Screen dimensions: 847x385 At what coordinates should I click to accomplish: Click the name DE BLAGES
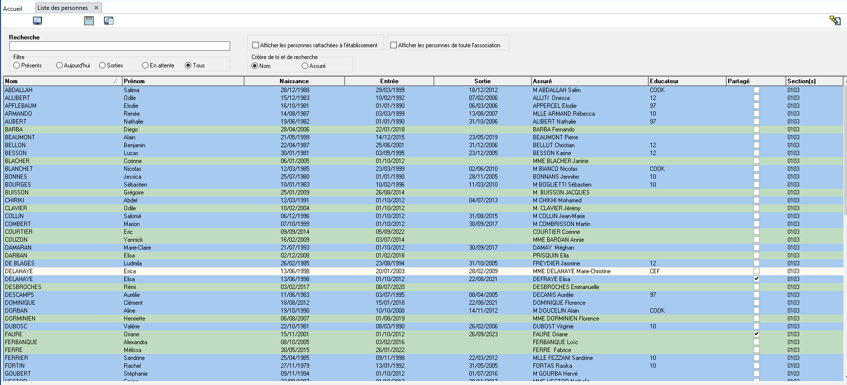pos(20,263)
